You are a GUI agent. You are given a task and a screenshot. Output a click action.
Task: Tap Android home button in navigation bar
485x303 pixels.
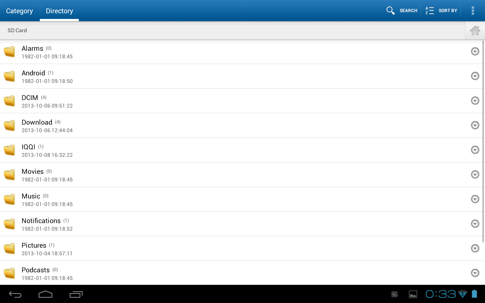pos(45,294)
